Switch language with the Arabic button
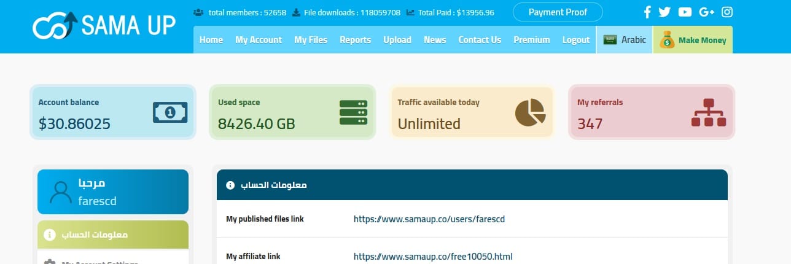791x264 pixels. pyautogui.click(x=624, y=40)
